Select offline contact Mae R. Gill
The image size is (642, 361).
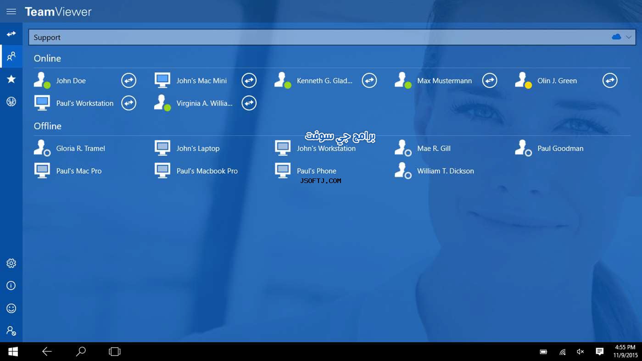(434, 149)
